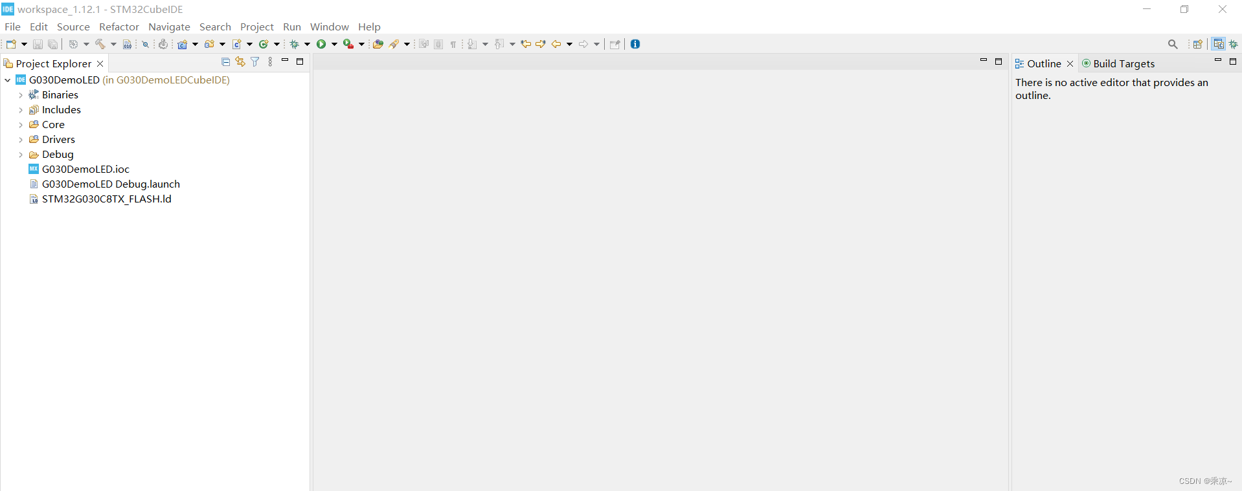This screenshot has width=1242, height=491.
Task: Run the project with green play icon
Action: [x=321, y=44]
